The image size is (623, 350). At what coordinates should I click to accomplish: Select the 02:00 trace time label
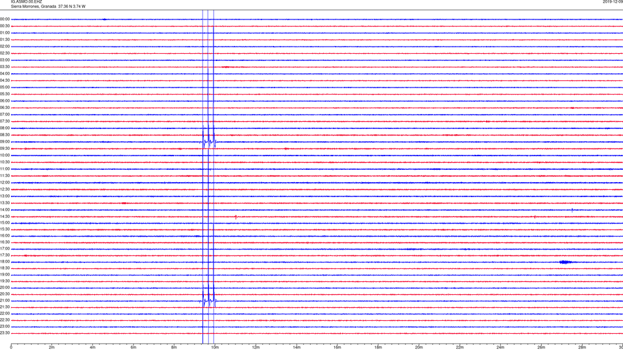[x=5, y=47]
